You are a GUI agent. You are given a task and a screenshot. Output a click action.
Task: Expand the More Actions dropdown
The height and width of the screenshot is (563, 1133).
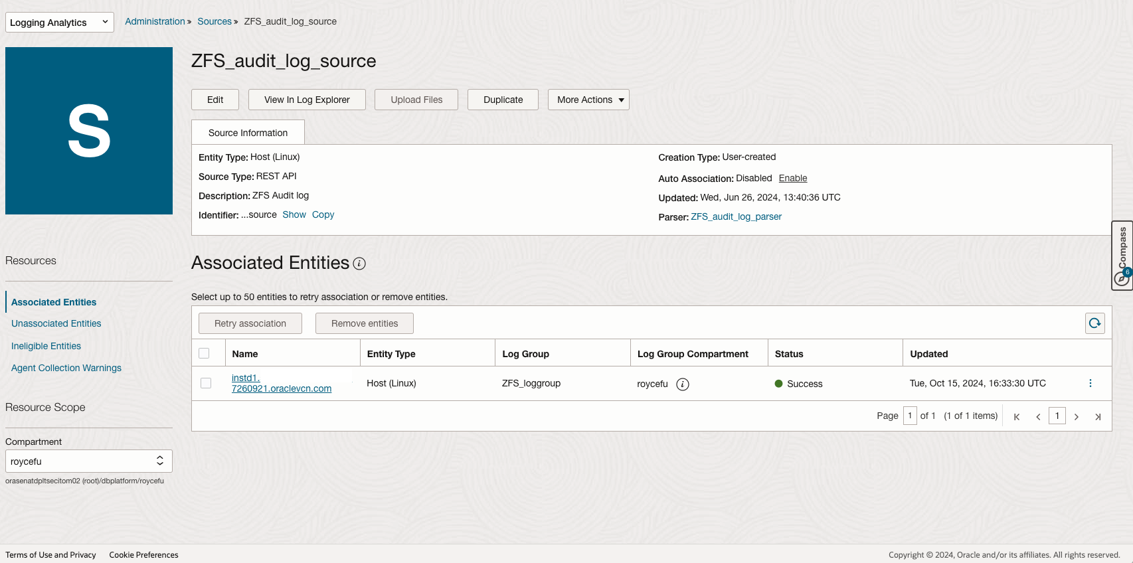pyautogui.click(x=588, y=100)
